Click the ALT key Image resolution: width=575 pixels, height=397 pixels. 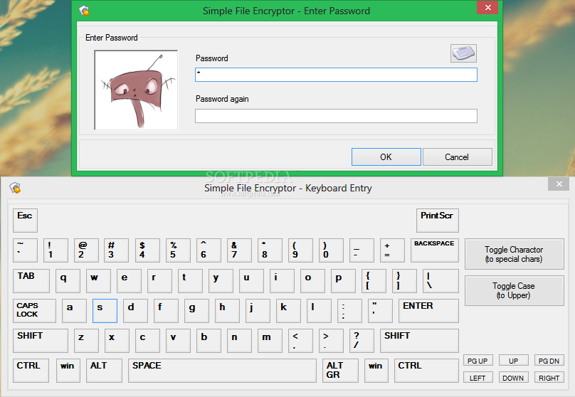point(104,371)
